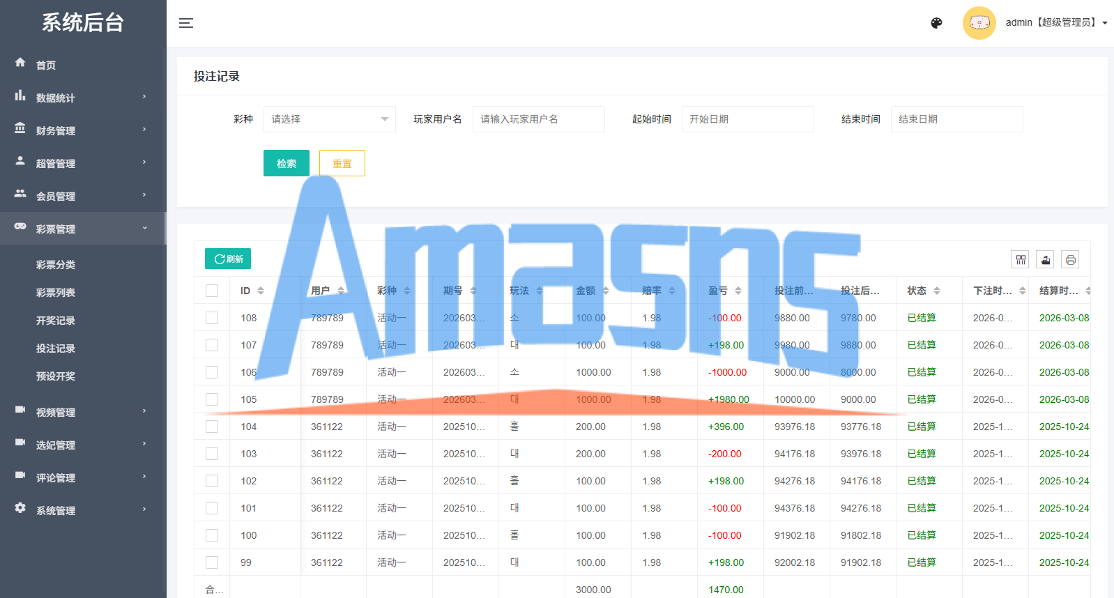This screenshot has width=1114, height=598.
Task: Open the 彩种 请选择 dropdown
Action: click(330, 119)
